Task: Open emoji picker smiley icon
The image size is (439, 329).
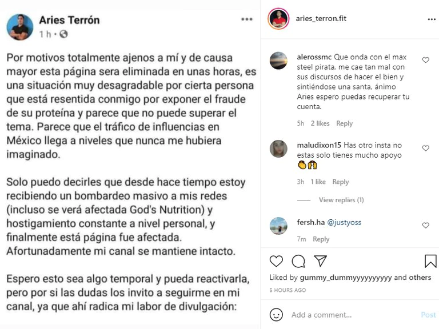Action: (x=276, y=315)
